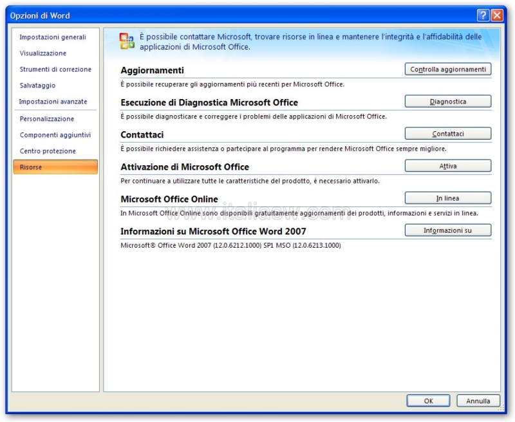Image resolution: width=515 pixels, height=422 pixels.
Task: Select Strumenti di correzione
Action: tap(55, 69)
